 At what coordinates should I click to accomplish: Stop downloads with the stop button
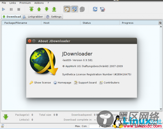click(19, 9)
